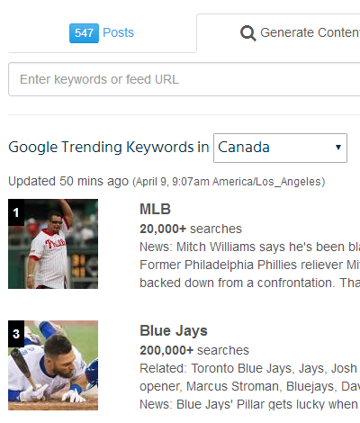This screenshot has height=423, width=360.
Task: Select the MLB trending keyword title
Action: (x=155, y=209)
